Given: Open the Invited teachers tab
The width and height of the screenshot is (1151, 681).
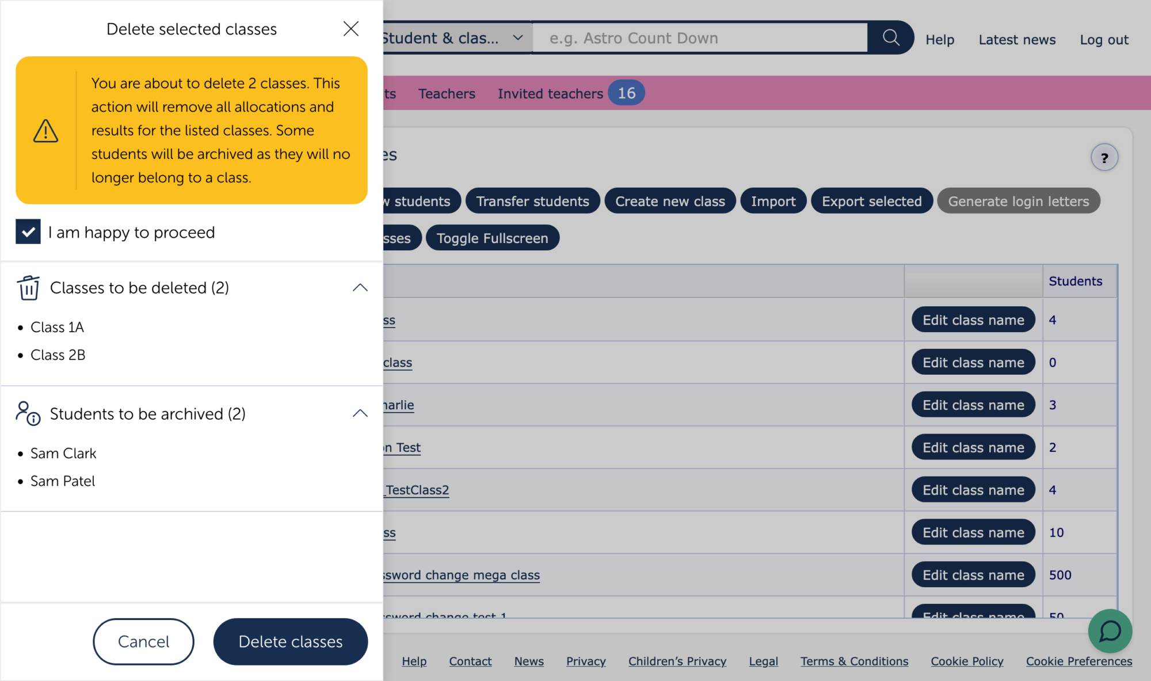Looking at the screenshot, I should [x=550, y=93].
